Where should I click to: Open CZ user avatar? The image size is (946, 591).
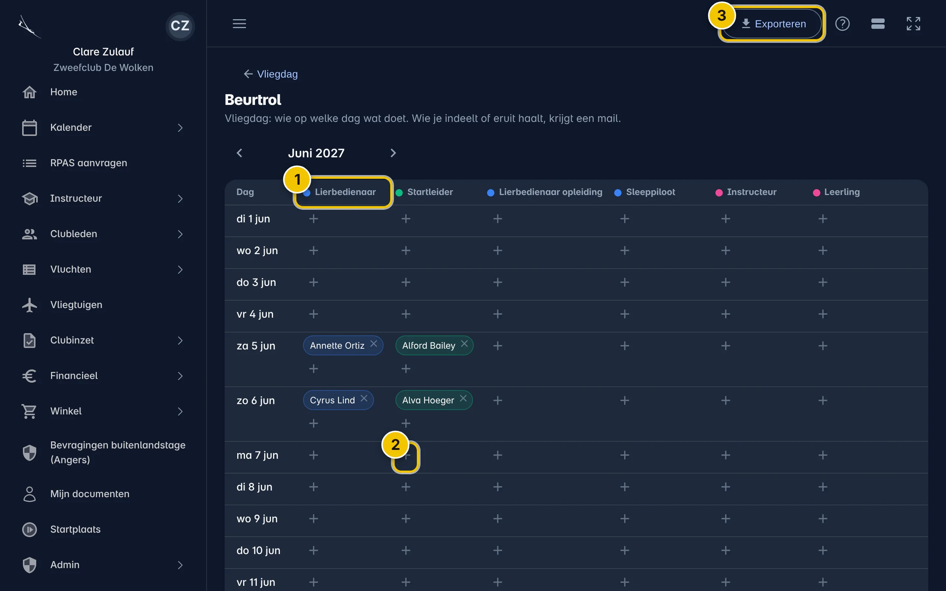pyautogui.click(x=180, y=26)
